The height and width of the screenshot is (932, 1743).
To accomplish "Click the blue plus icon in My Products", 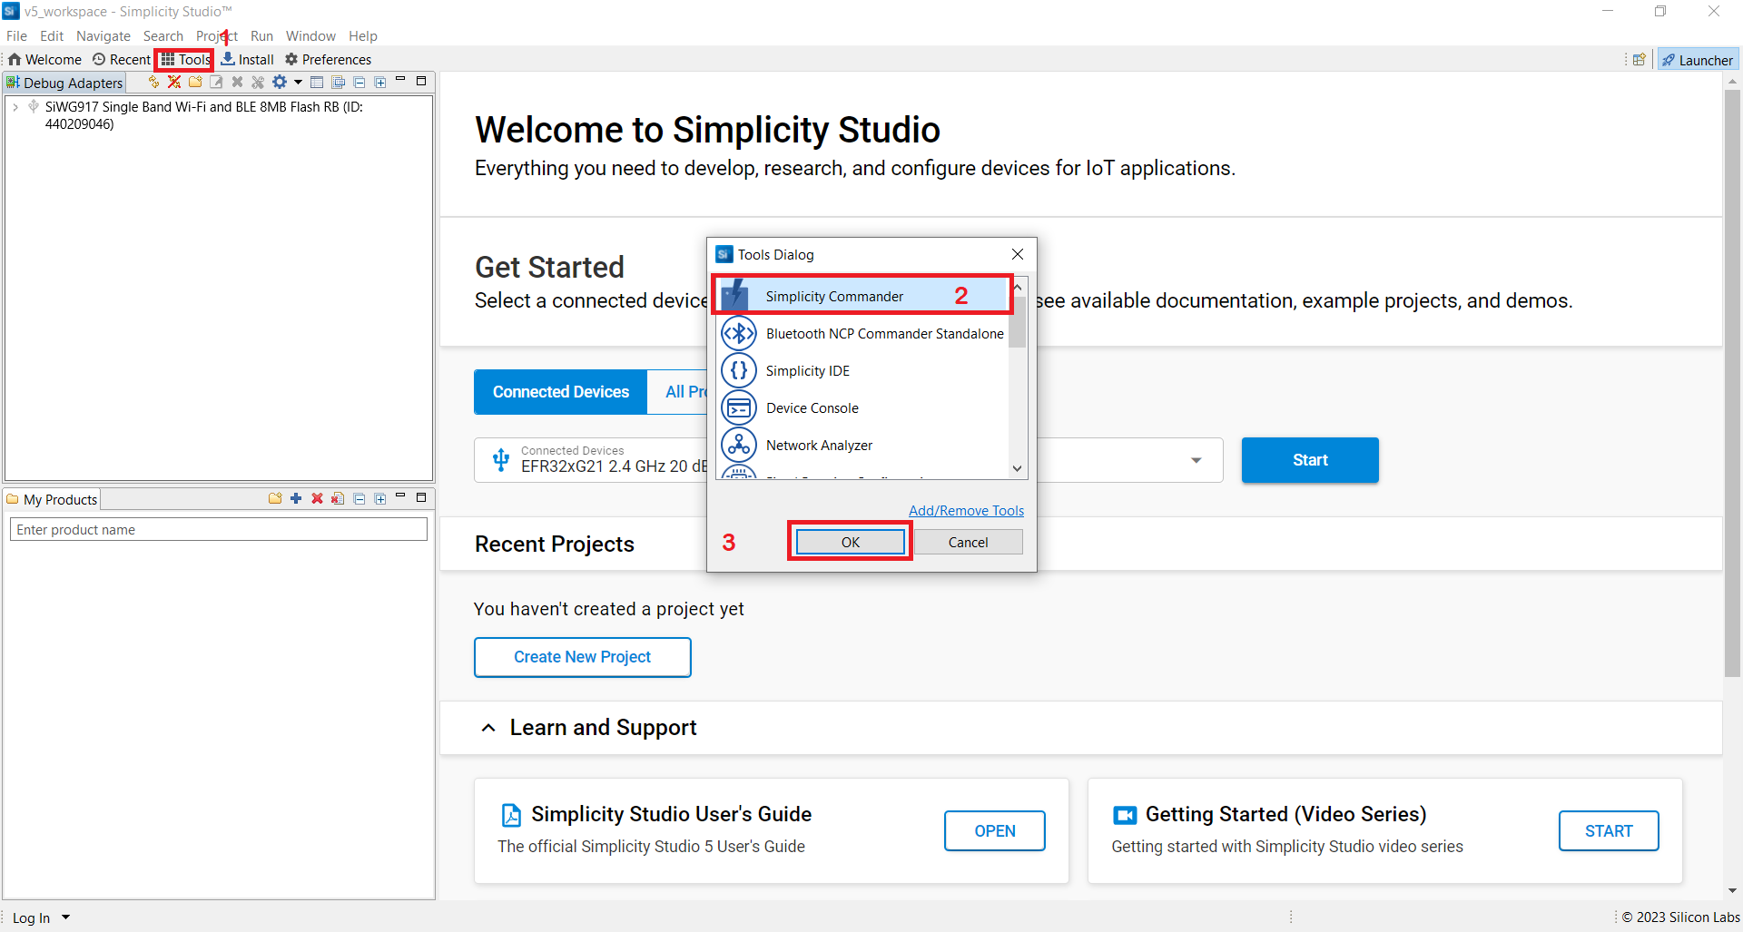I will (x=296, y=499).
